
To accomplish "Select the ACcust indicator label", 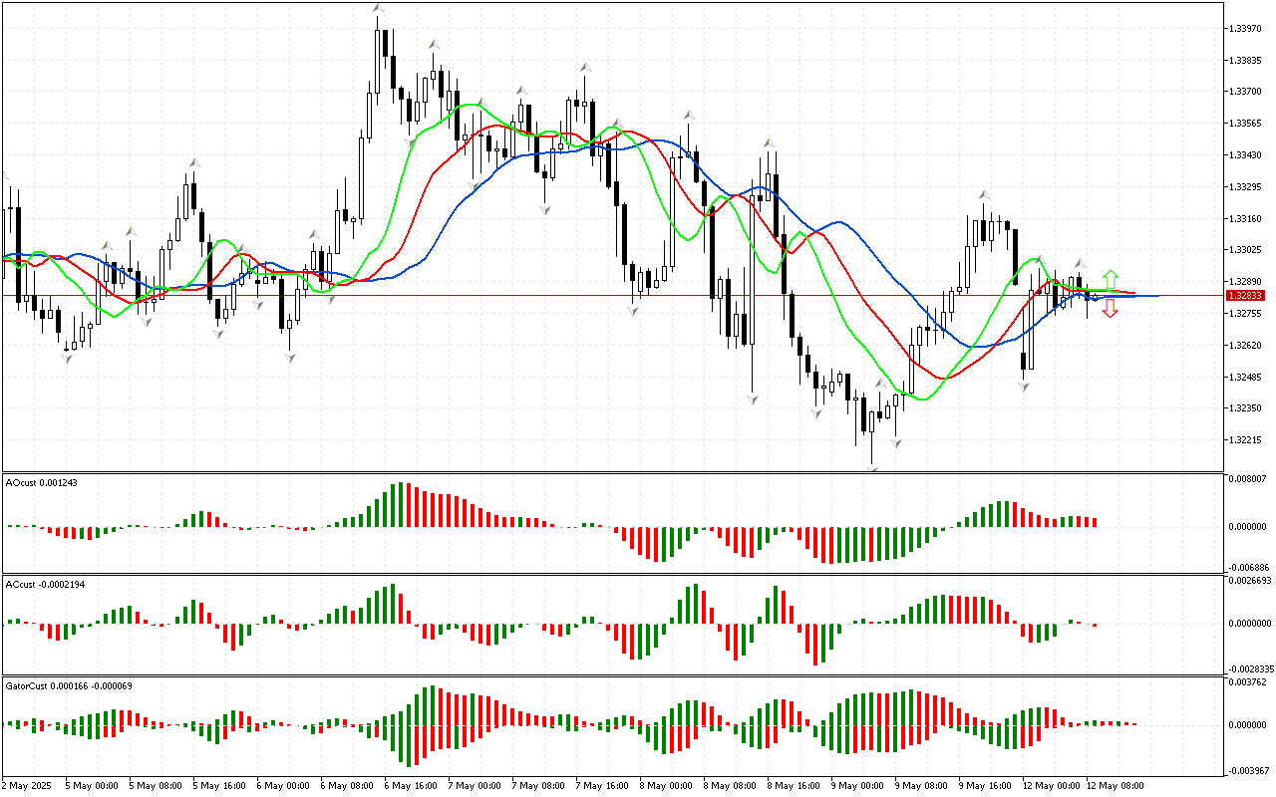I will point(45,584).
